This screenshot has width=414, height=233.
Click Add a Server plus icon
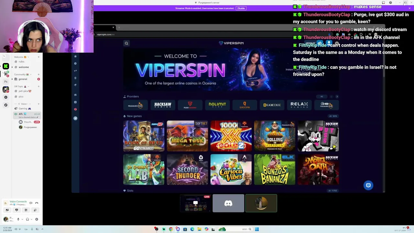[5, 97]
